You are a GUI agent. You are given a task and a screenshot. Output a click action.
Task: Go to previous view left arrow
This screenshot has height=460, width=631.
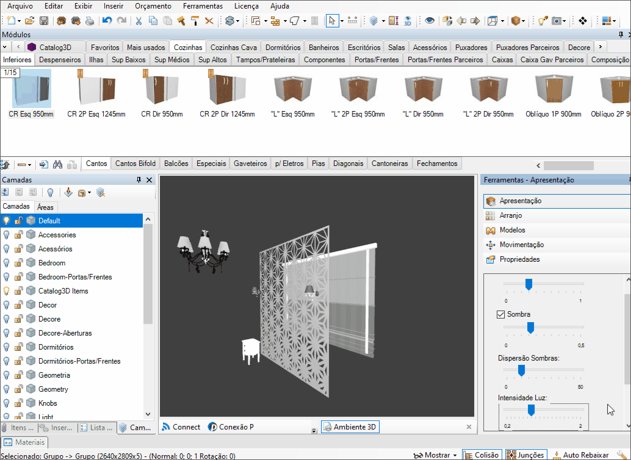pyautogui.click(x=461, y=21)
